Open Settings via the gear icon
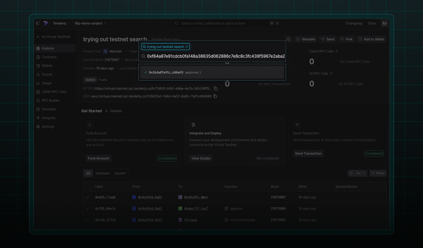Screen dimensions: 423x248 (x=47, y=126)
